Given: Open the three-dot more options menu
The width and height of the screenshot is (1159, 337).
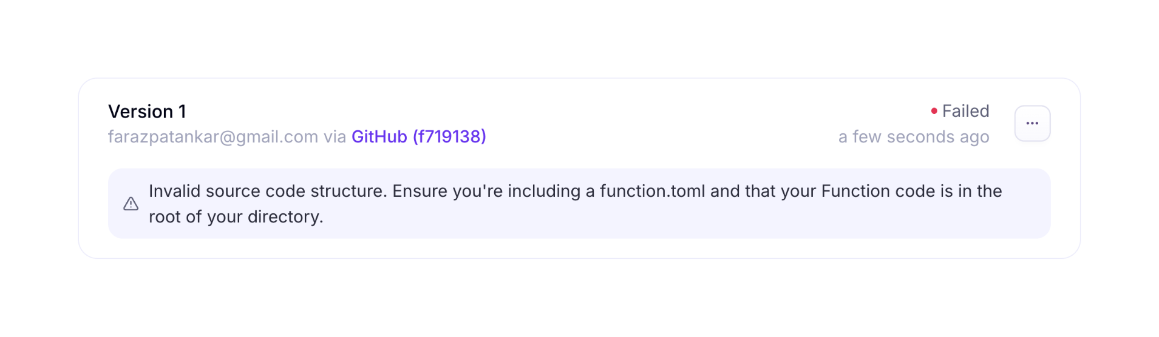Looking at the screenshot, I should pyautogui.click(x=1032, y=124).
